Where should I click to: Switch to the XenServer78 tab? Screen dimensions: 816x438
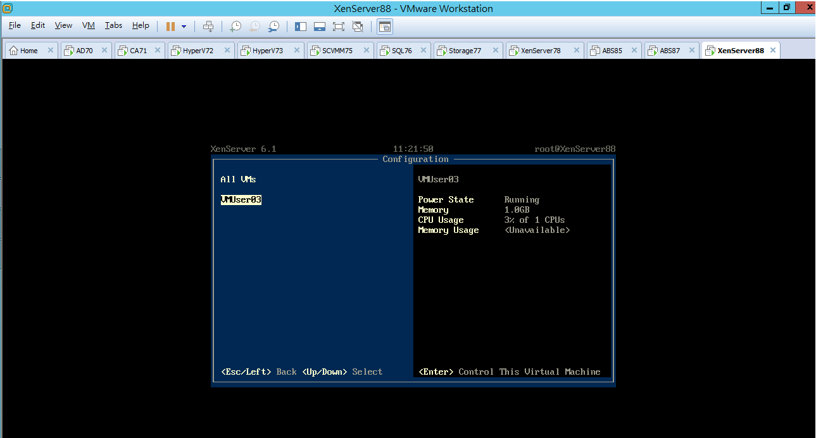(541, 51)
